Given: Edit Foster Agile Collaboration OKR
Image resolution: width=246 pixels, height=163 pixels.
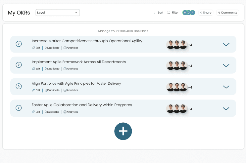Looking at the screenshot, I should point(36,112).
